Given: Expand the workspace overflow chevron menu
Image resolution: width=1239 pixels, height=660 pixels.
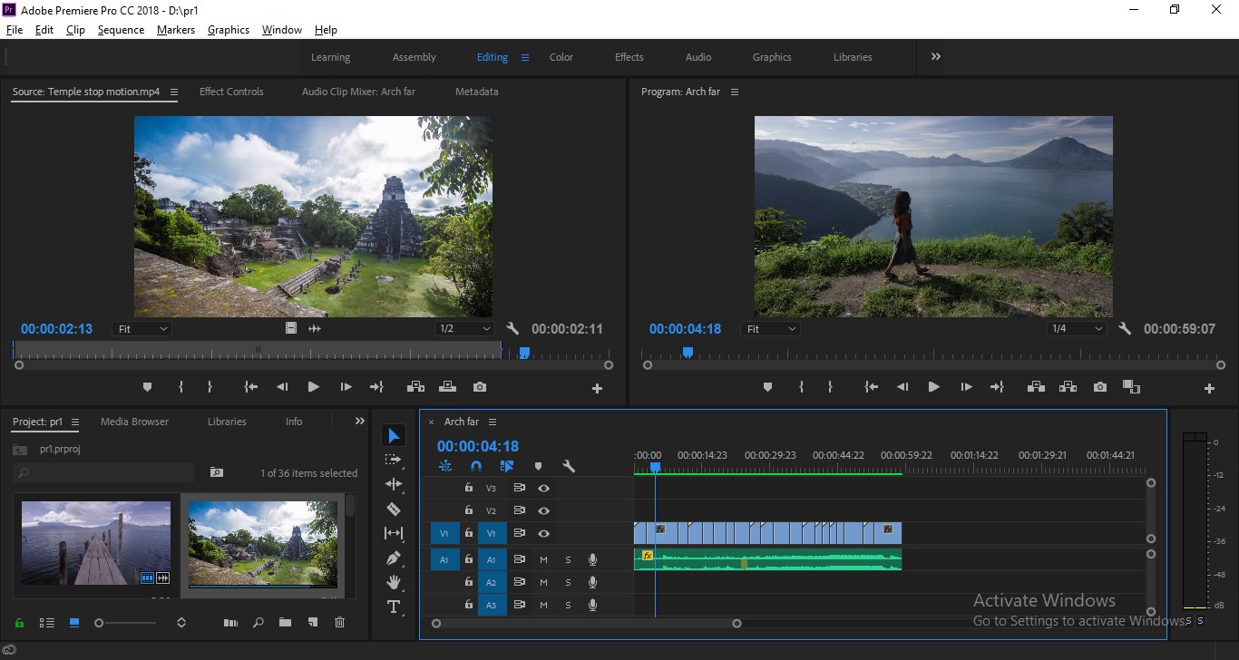Looking at the screenshot, I should coord(935,56).
